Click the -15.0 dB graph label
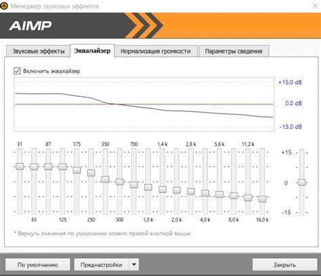Viewport: 321px width, 276px height. point(291,127)
